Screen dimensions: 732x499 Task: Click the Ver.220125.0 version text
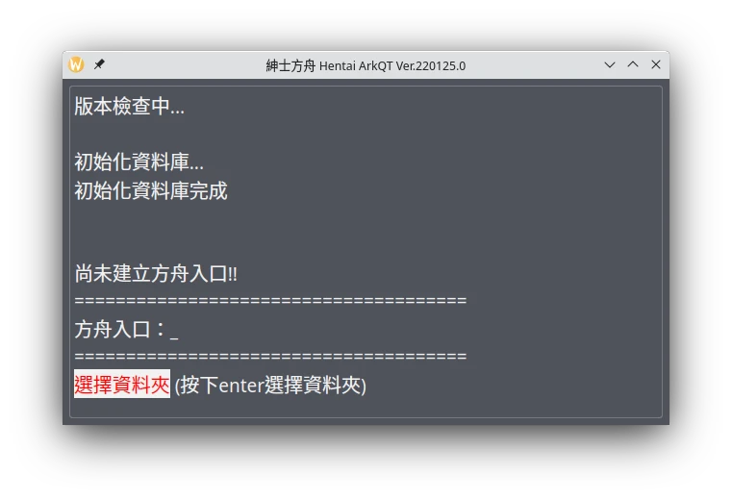(x=430, y=65)
